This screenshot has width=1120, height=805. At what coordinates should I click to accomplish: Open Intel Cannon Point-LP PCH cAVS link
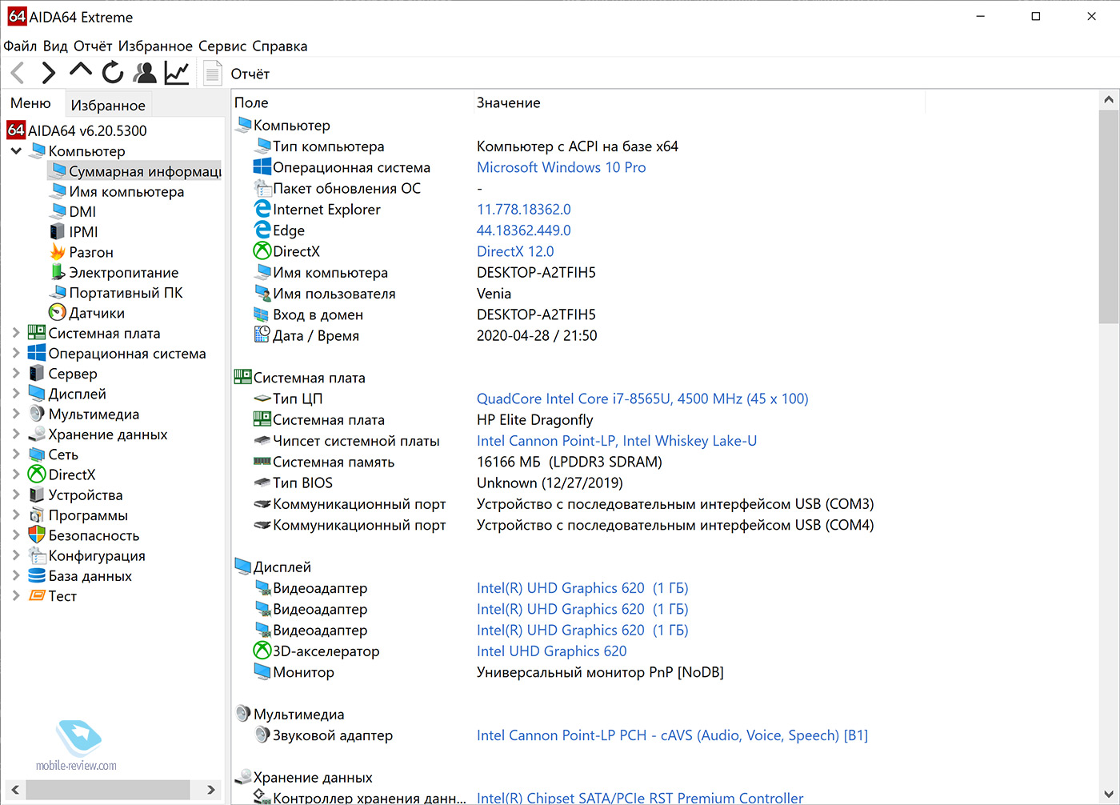tap(672, 735)
